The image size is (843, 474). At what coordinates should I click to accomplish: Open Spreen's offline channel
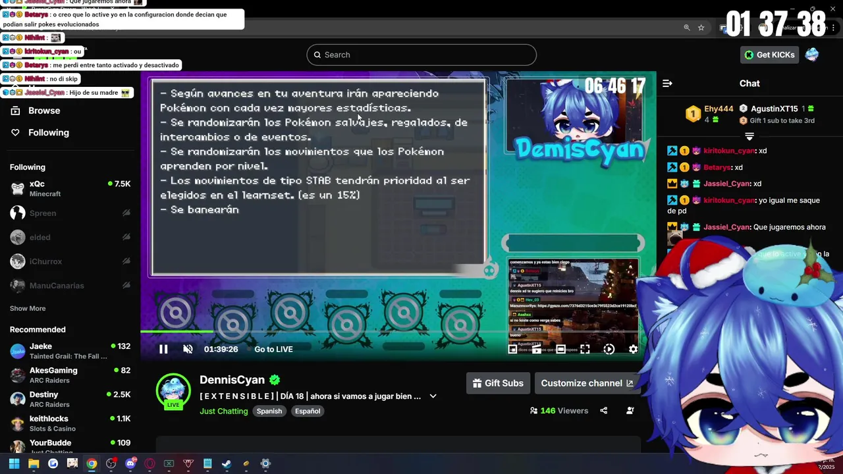pos(70,213)
